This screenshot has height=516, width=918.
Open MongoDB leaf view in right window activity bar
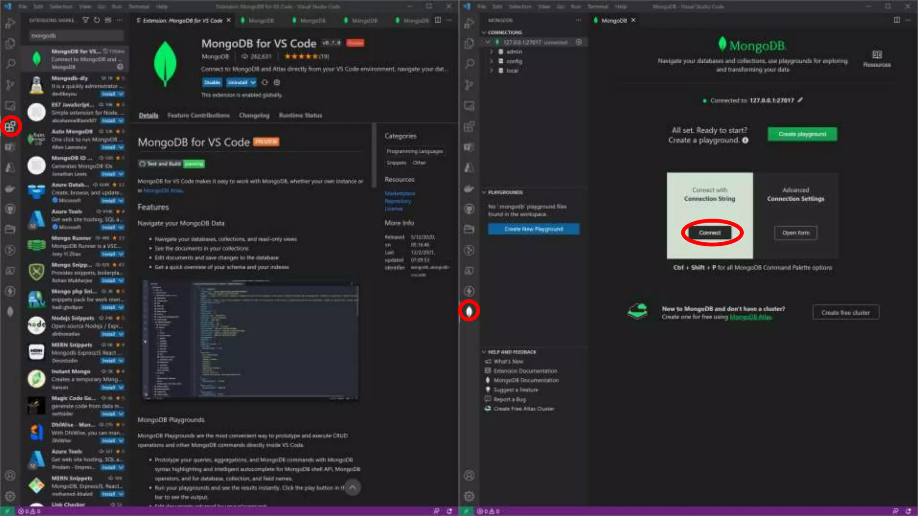click(469, 311)
